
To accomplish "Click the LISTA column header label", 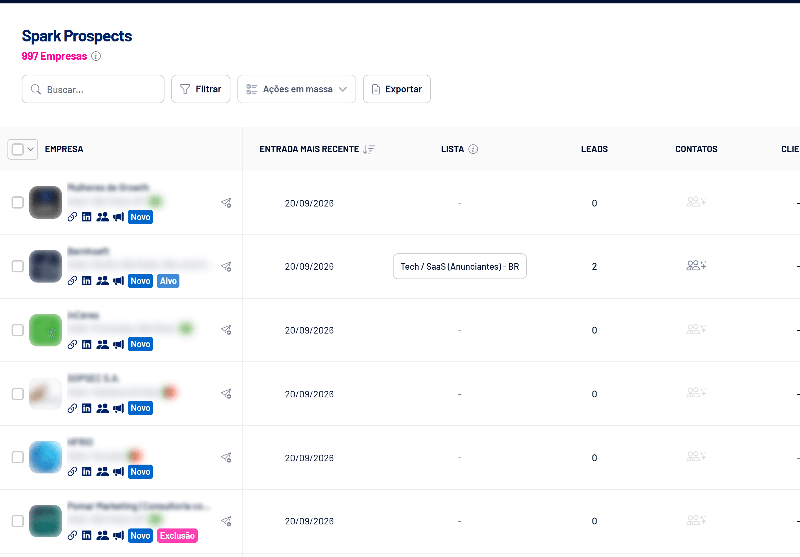I will point(452,149).
